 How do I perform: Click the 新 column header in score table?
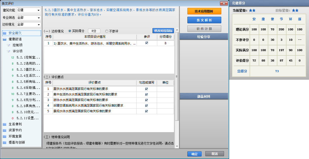[x=300, y=19]
